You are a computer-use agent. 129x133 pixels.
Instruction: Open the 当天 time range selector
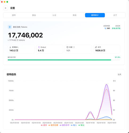pyautogui.click(x=119, y=74)
